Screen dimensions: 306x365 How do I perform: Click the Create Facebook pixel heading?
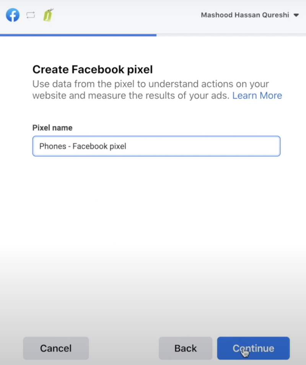pos(93,69)
